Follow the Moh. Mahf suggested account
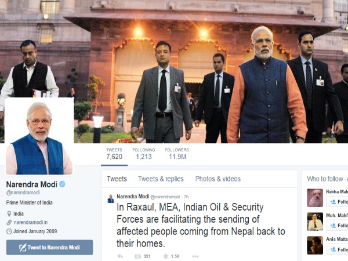Viewport: 348px width, 261px height. (x=337, y=226)
